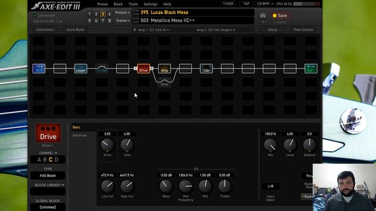Click the Mid Frequency knob
This screenshot has height=211, width=376.
point(186,186)
